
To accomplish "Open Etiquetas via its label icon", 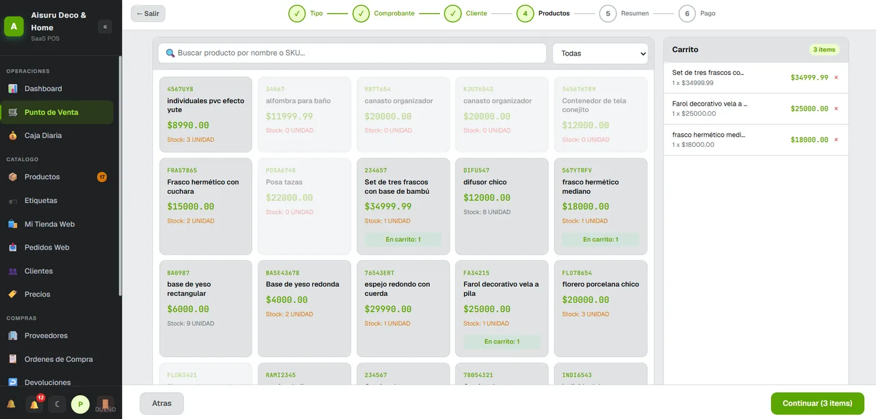I will coord(13,201).
